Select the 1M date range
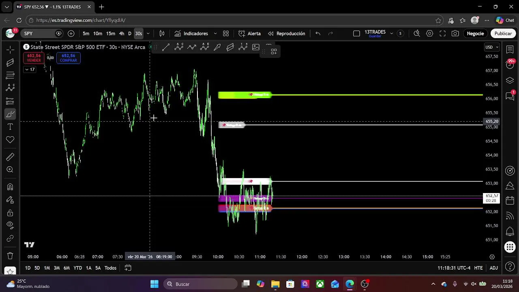519x292 pixels. (47, 268)
